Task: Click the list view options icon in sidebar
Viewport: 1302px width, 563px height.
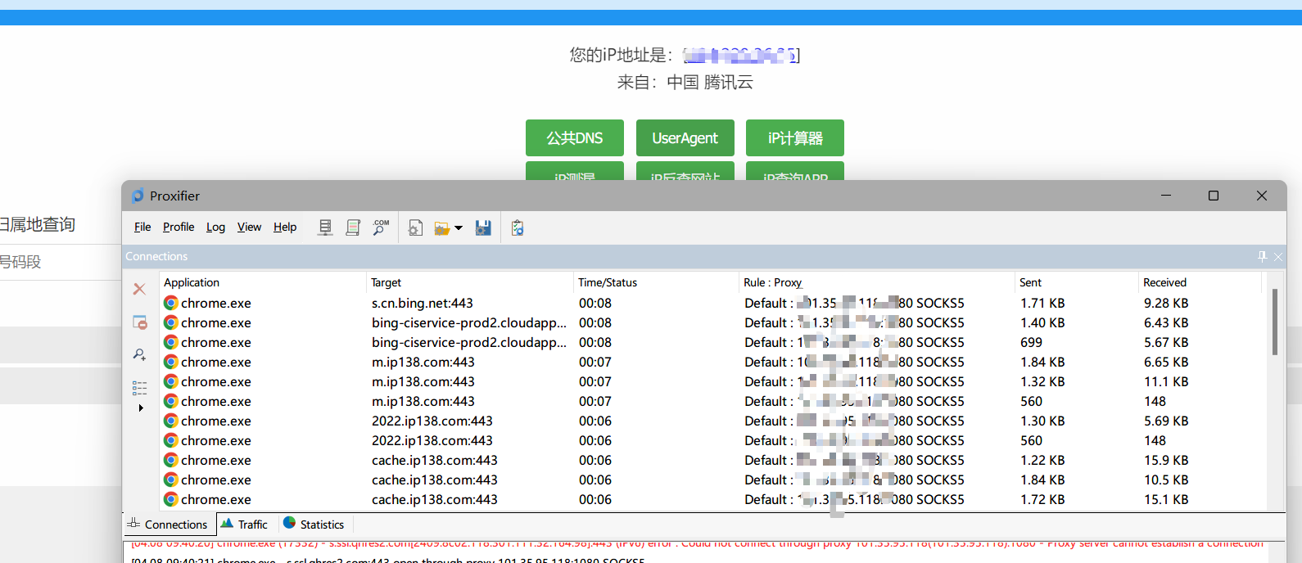Action: click(140, 388)
